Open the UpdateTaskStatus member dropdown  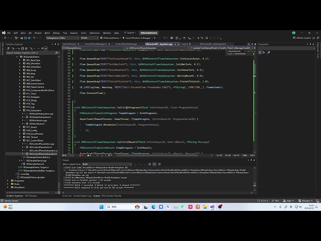pos(221,48)
